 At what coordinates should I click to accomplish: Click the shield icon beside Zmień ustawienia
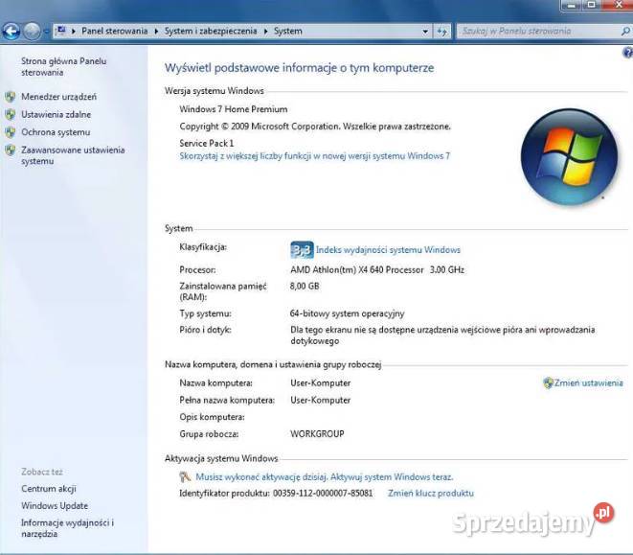point(548,382)
